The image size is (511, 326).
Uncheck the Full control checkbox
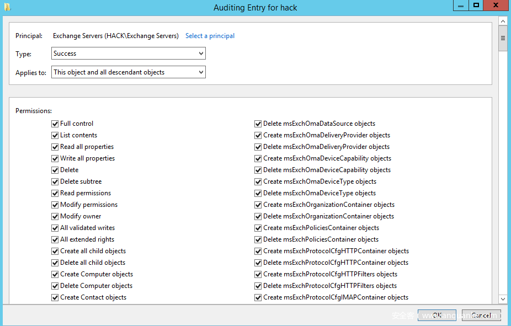tap(55, 124)
